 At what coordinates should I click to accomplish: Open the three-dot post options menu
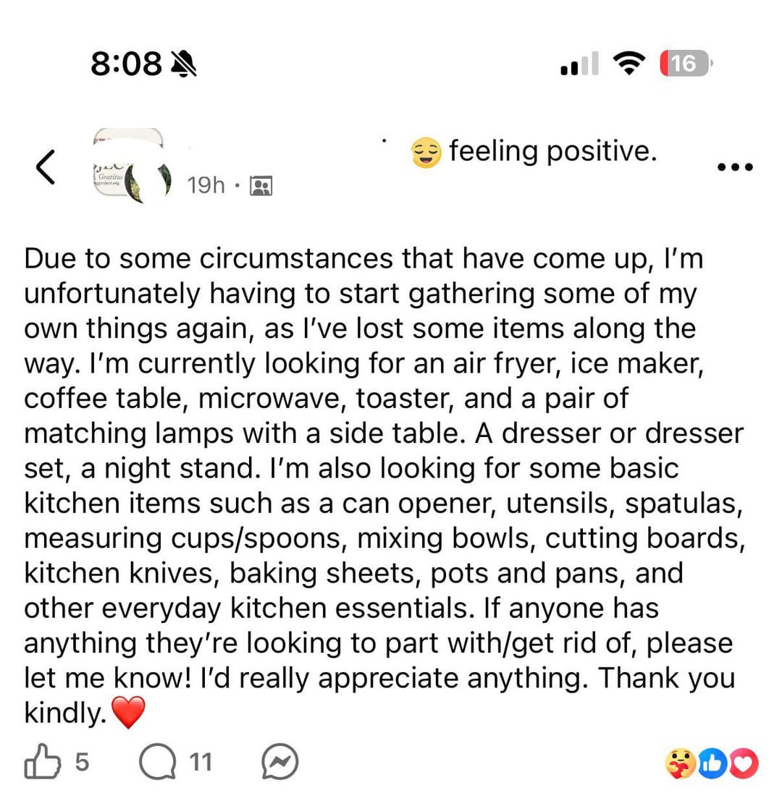tap(735, 167)
